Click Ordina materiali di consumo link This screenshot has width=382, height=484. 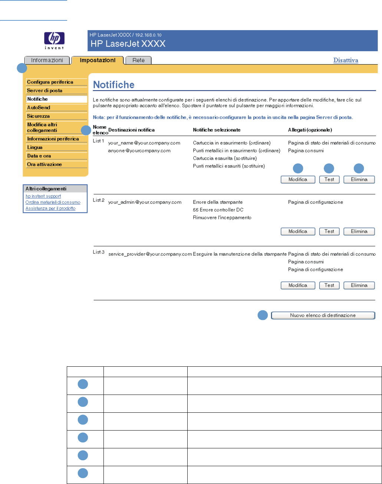[x=53, y=202]
